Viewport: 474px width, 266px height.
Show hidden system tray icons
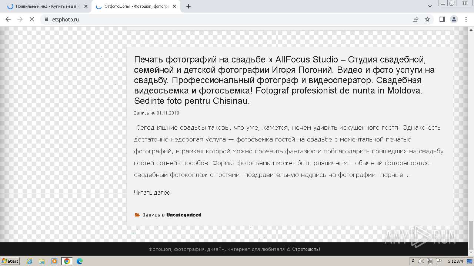click(x=413, y=261)
